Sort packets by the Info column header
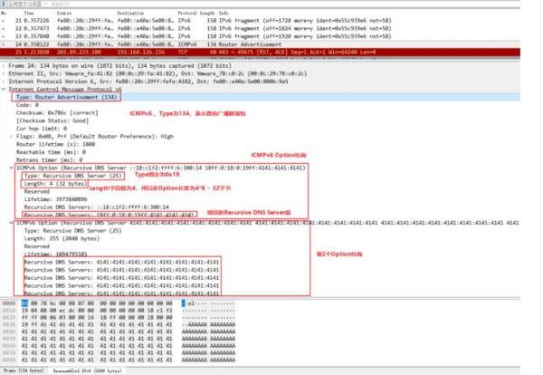Screen dimensions: 543x375 pos(224,14)
